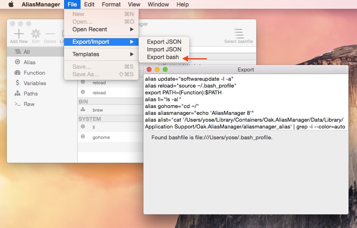This screenshot has width=357, height=228.
Task: Select the highlighted Export/Import menu item
Action: click(x=101, y=42)
